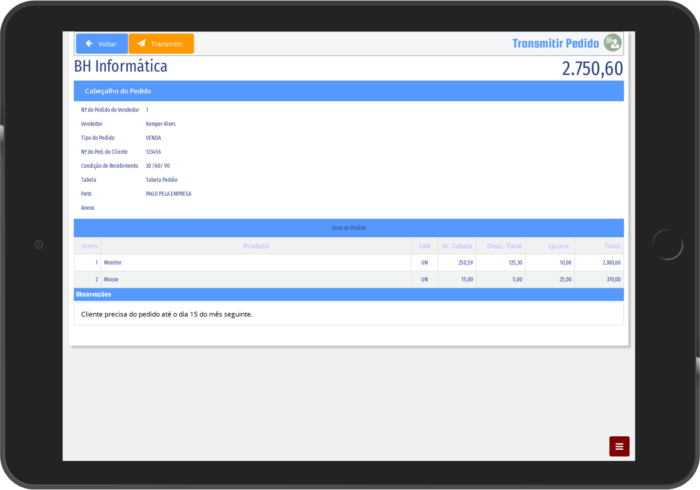The height and width of the screenshot is (490, 700).
Task: Click the Itens do Pedido section bar
Action: (x=348, y=228)
